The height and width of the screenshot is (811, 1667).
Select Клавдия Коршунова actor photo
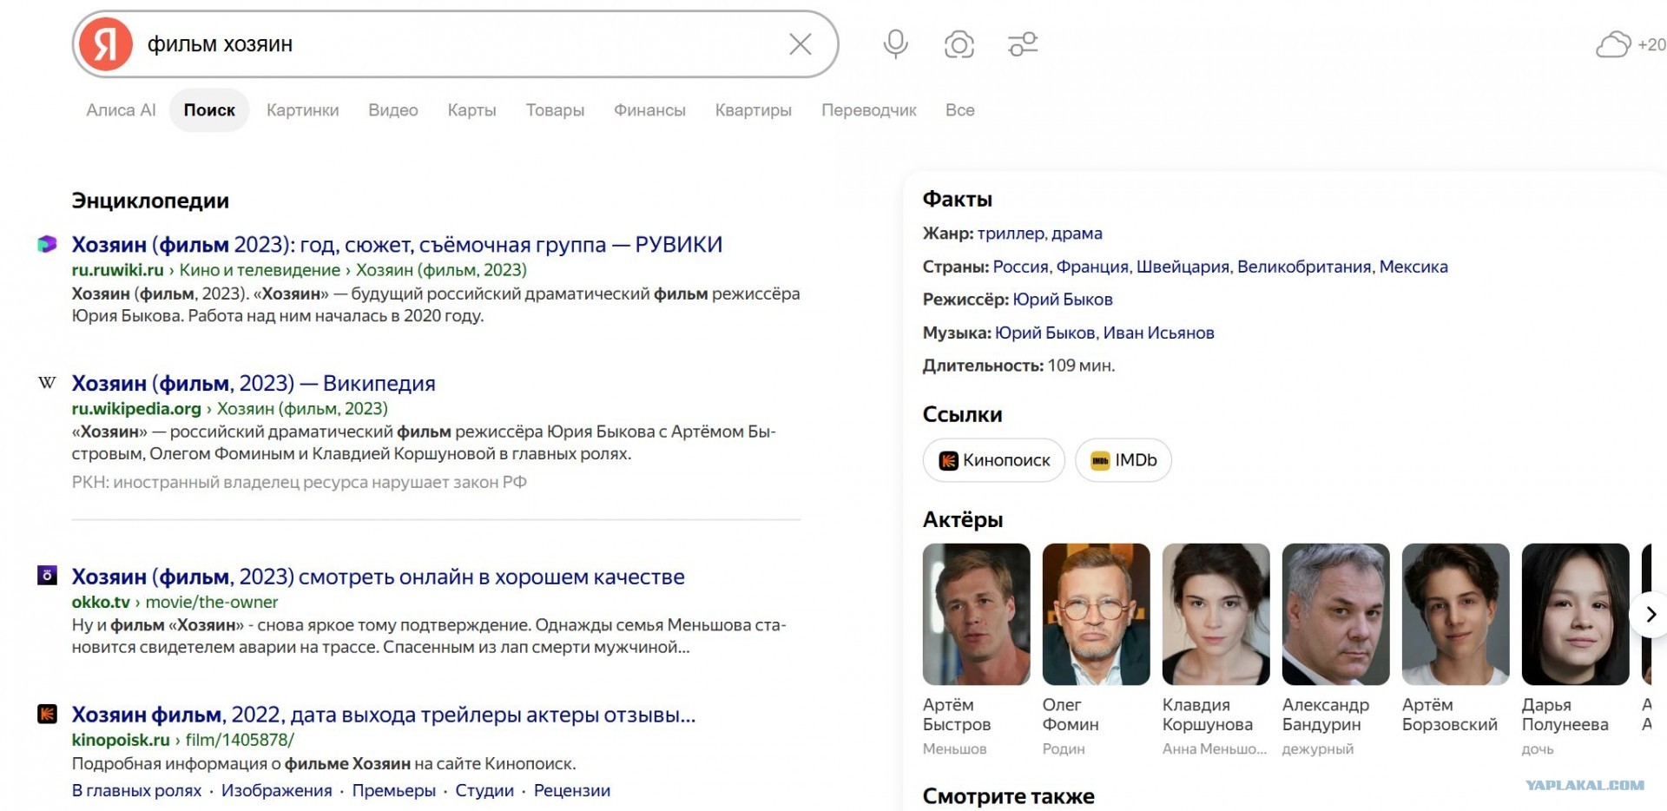[x=1216, y=614]
